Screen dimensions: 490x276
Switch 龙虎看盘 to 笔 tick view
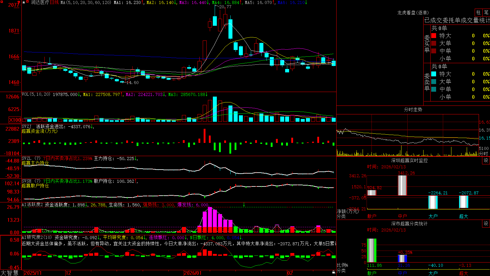(x=486, y=12)
